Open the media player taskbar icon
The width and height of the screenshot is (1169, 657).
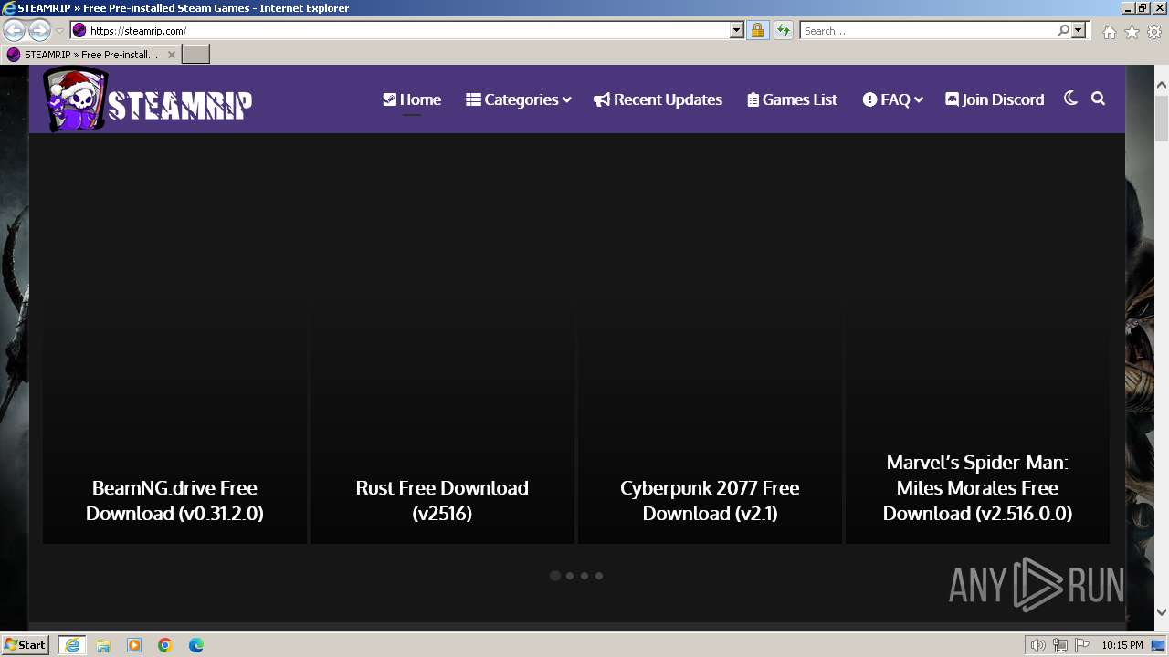(134, 645)
